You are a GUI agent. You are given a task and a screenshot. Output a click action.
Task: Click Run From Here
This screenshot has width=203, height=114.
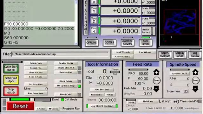(36, 93)
